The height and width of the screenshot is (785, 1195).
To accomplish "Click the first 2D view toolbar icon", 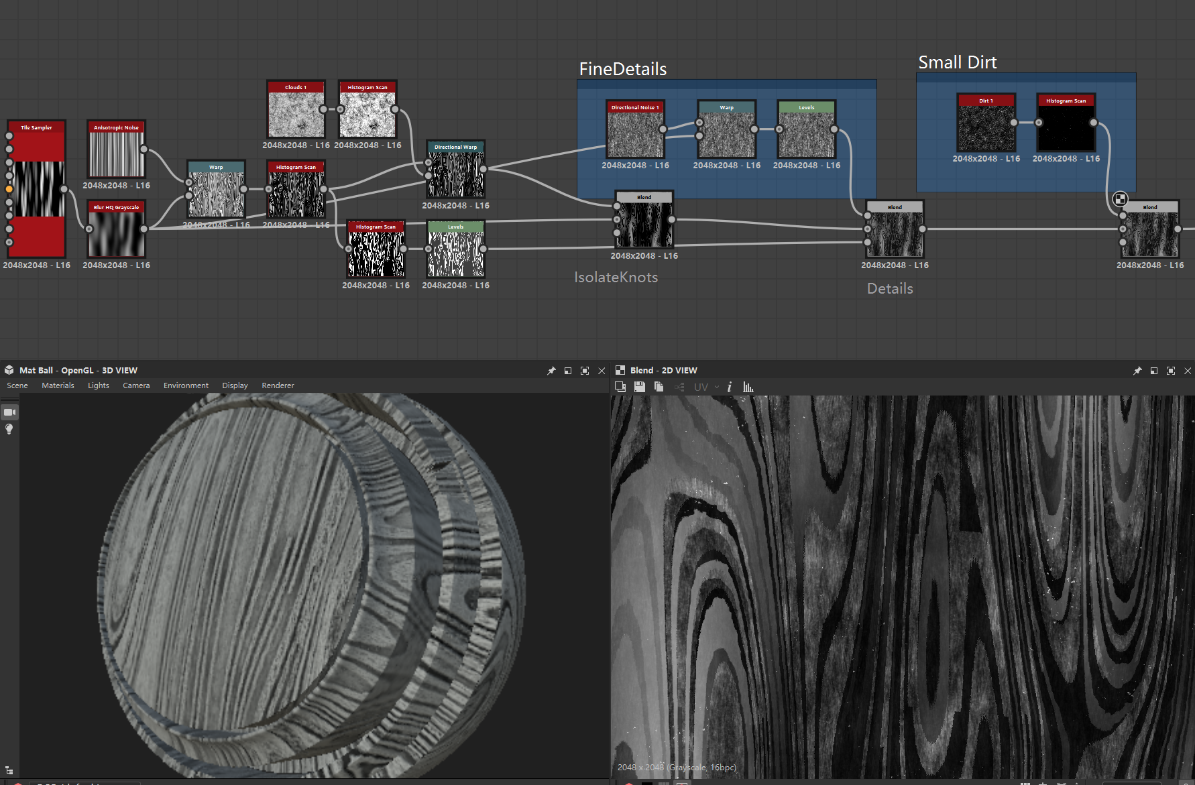I will pyautogui.click(x=620, y=387).
